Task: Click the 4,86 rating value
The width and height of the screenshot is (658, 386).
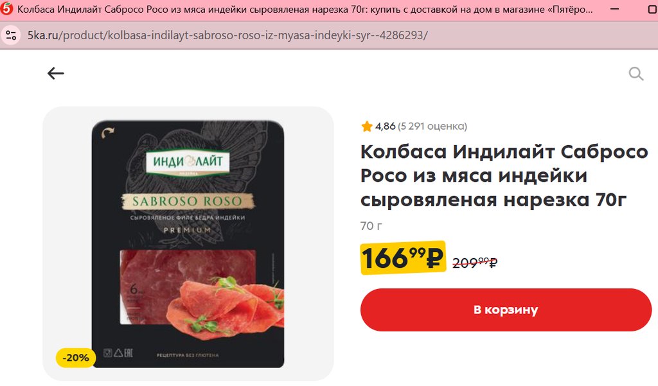Action: click(x=386, y=127)
